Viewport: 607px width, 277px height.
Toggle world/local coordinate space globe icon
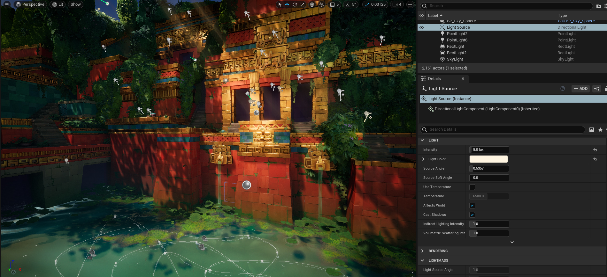point(312,4)
